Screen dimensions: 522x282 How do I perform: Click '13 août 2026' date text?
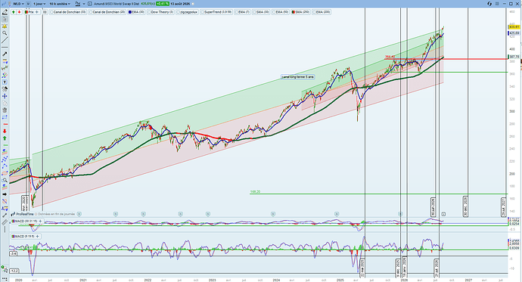180,4
